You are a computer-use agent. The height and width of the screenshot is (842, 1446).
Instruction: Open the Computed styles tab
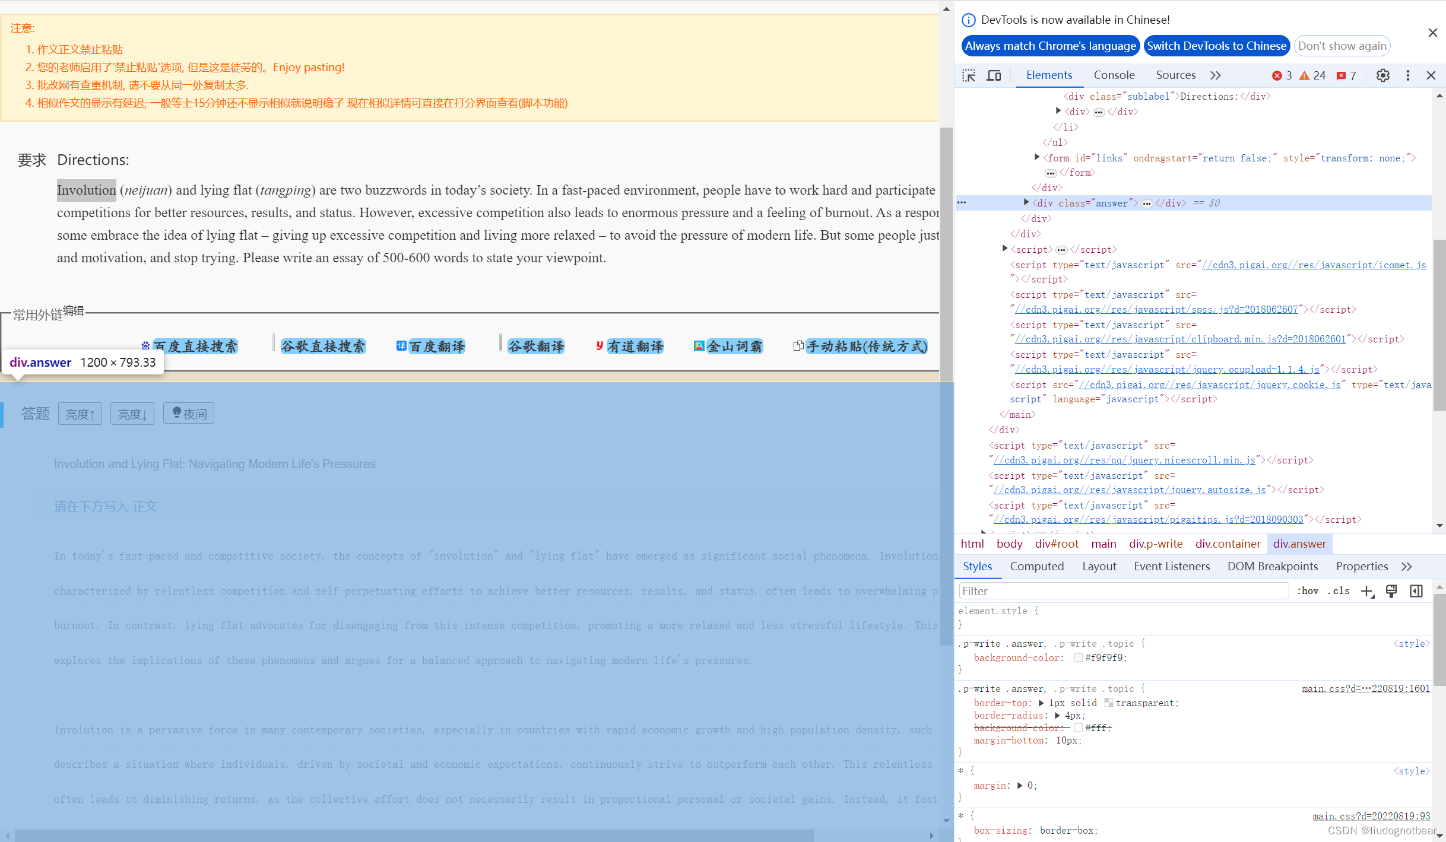coord(1036,566)
